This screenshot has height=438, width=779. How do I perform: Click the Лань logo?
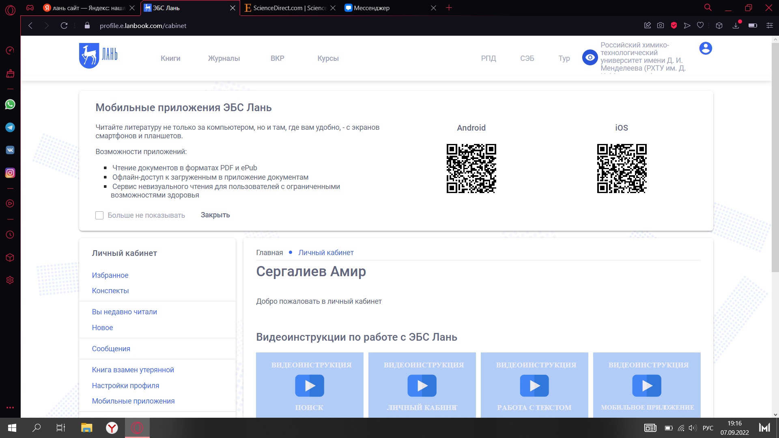[x=98, y=56]
